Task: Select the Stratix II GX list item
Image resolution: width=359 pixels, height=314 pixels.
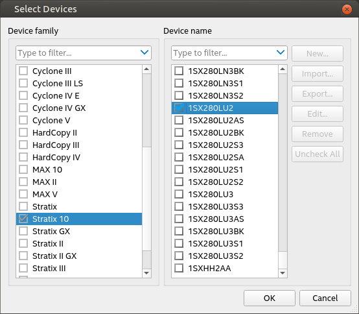Action: (x=79, y=256)
